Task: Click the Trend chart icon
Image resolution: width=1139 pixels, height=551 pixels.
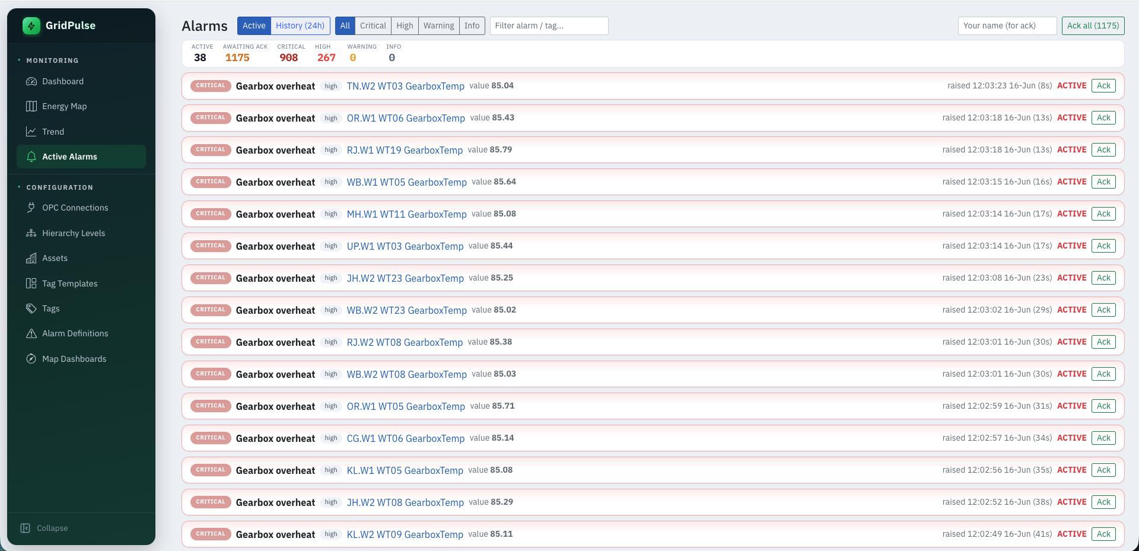Action: pyautogui.click(x=31, y=132)
